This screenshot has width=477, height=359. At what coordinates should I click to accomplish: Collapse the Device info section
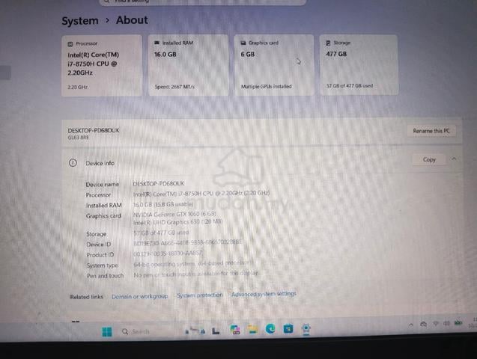coord(454,159)
